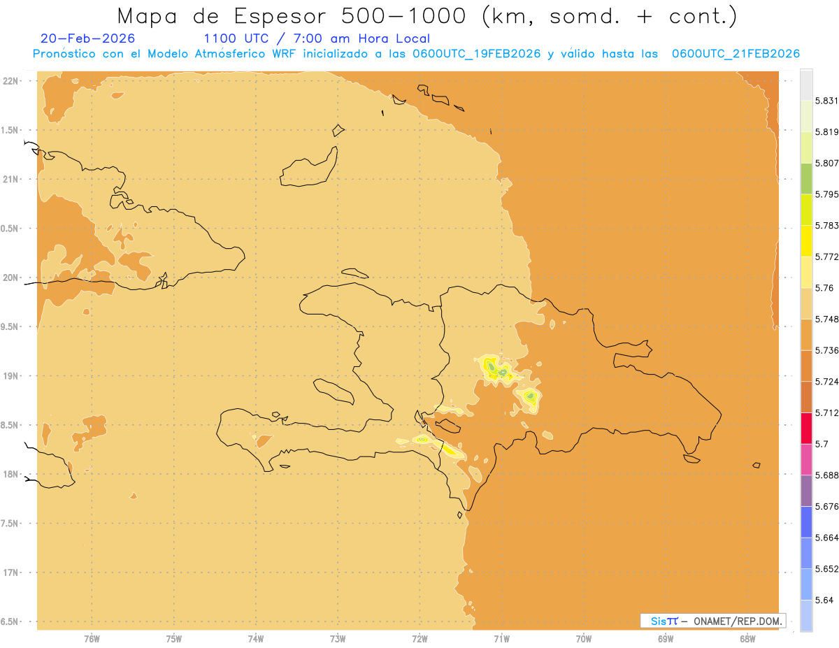Image resolution: width=839 pixels, height=648 pixels.
Task: Click the red swatch between 5.7 and 5.712
Action: pyautogui.click(x=806, y=428)
